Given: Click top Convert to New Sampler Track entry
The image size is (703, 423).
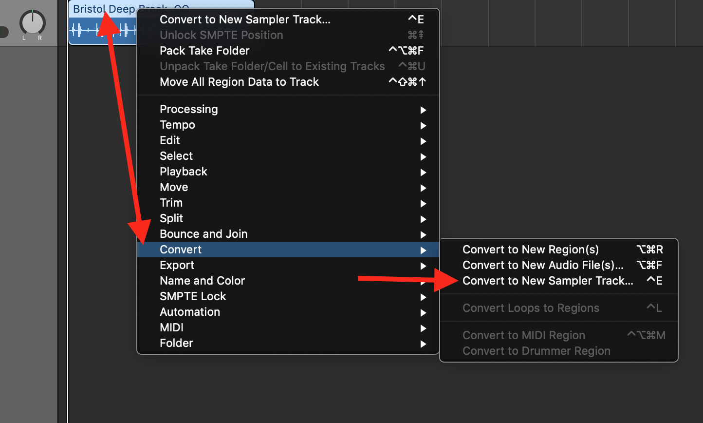Looking at the screenshot, I should click(x=245, y=19).
